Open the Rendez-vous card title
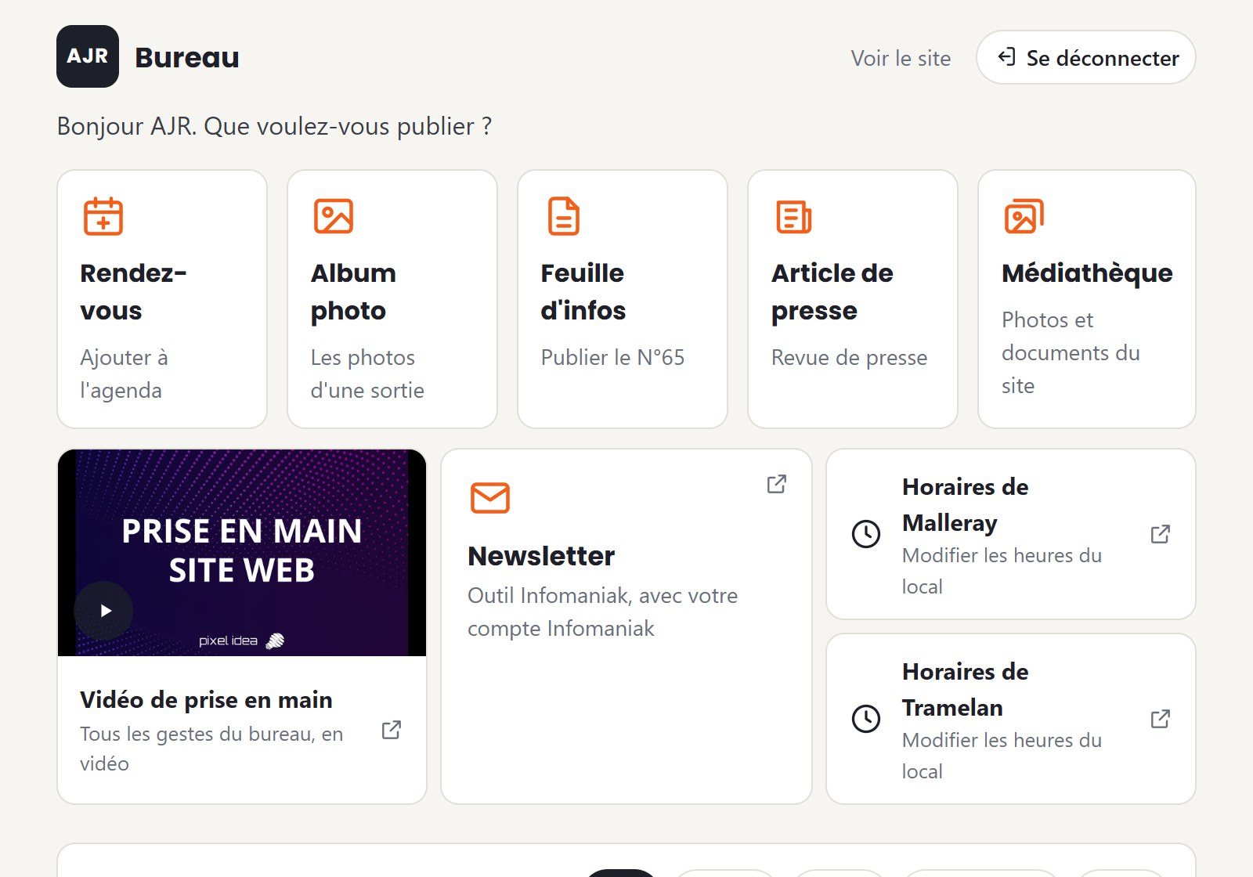The image size is (1253, 877). coord(133,291)
